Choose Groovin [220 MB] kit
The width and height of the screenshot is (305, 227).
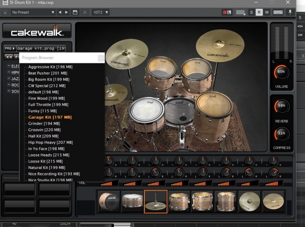point(45,130)
